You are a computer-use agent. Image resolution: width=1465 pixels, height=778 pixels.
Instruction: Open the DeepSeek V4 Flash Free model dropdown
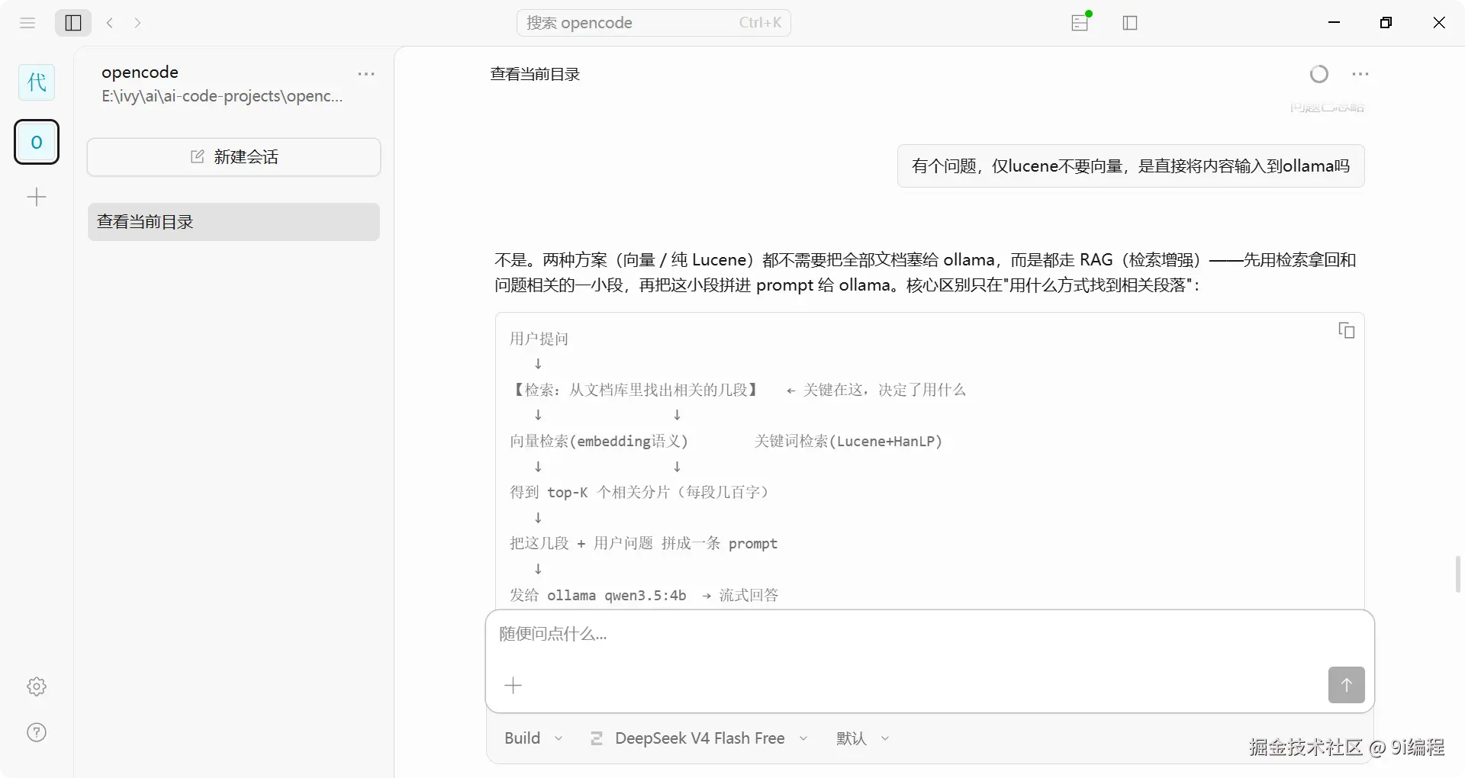click(698, 738)
